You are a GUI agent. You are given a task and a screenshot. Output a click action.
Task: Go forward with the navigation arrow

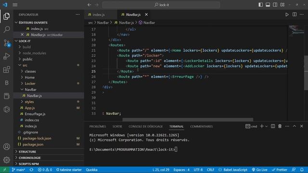pos(97,5)
